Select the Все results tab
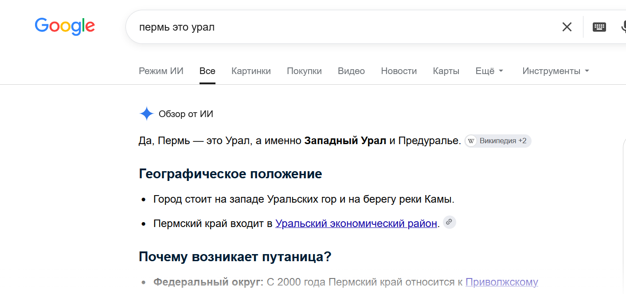The width and height of the screenshot is (626, 294). (x=207, y=71)
